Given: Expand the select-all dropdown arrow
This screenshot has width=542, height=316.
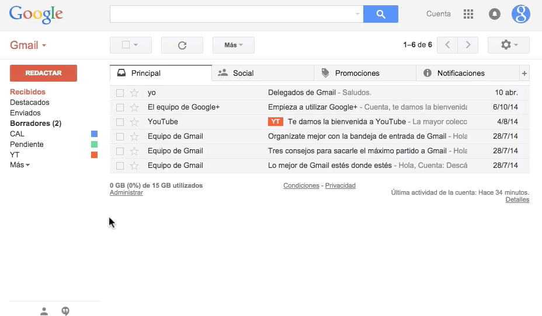Looking at the screenshot, I should (136, 45).
